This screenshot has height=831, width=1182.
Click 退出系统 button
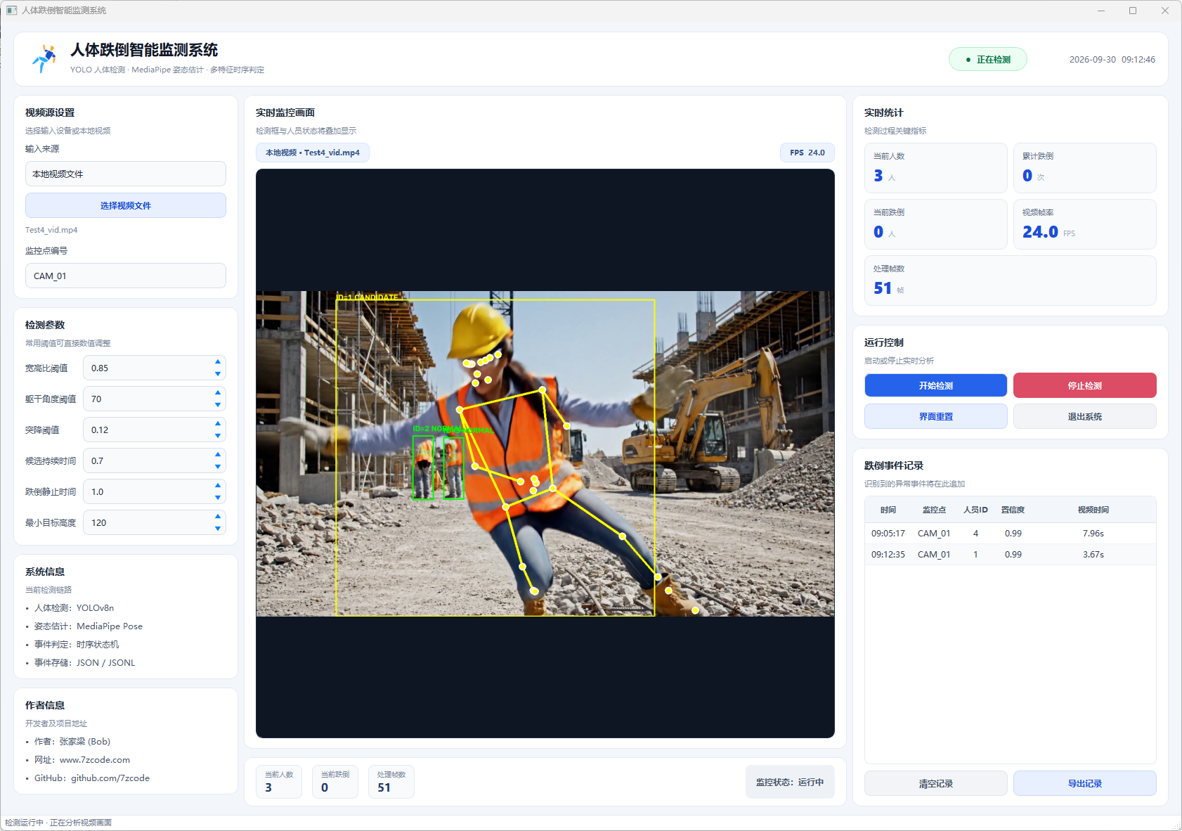tap(1085, 416)
